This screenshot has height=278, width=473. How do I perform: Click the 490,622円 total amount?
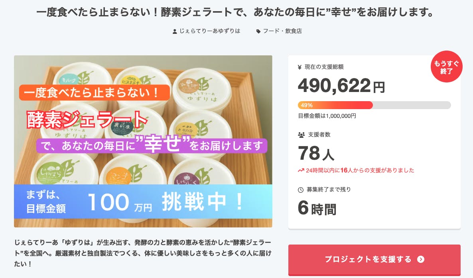[341, 86]
